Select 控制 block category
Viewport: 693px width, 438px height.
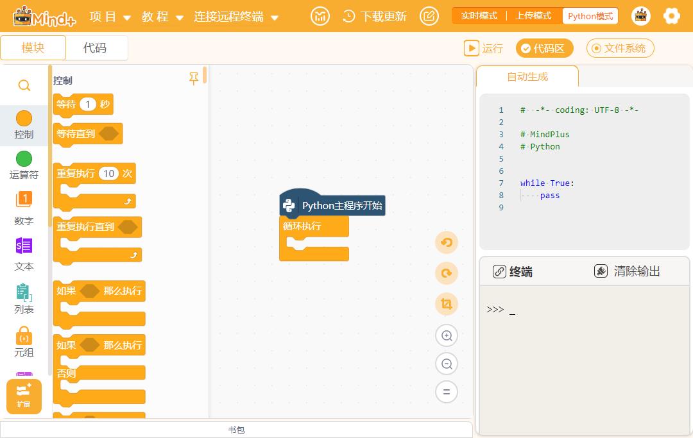pos(24,125)
